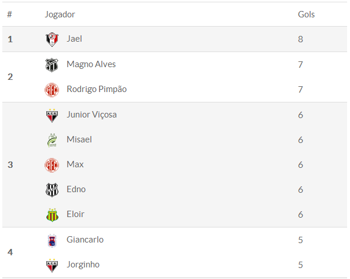350x279 pixels.
Task: Click the yellow-green crest beside Eloir
Action: [x=52, y=215]
